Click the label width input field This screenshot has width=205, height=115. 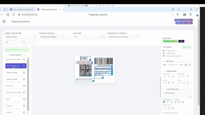[x=13, y=42]
